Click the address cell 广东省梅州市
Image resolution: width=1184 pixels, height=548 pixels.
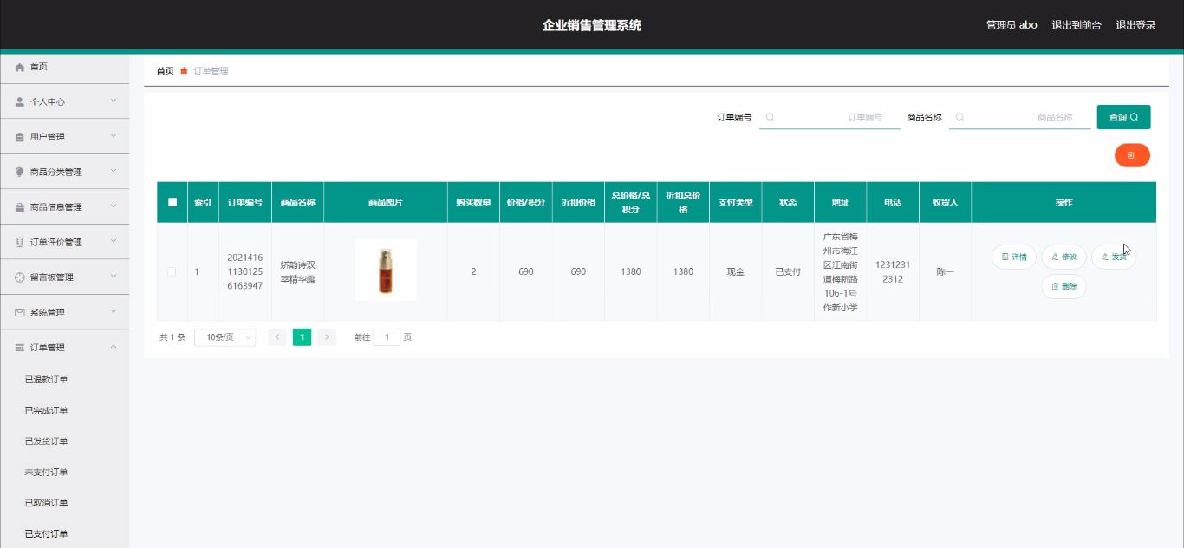click(840, 271)
